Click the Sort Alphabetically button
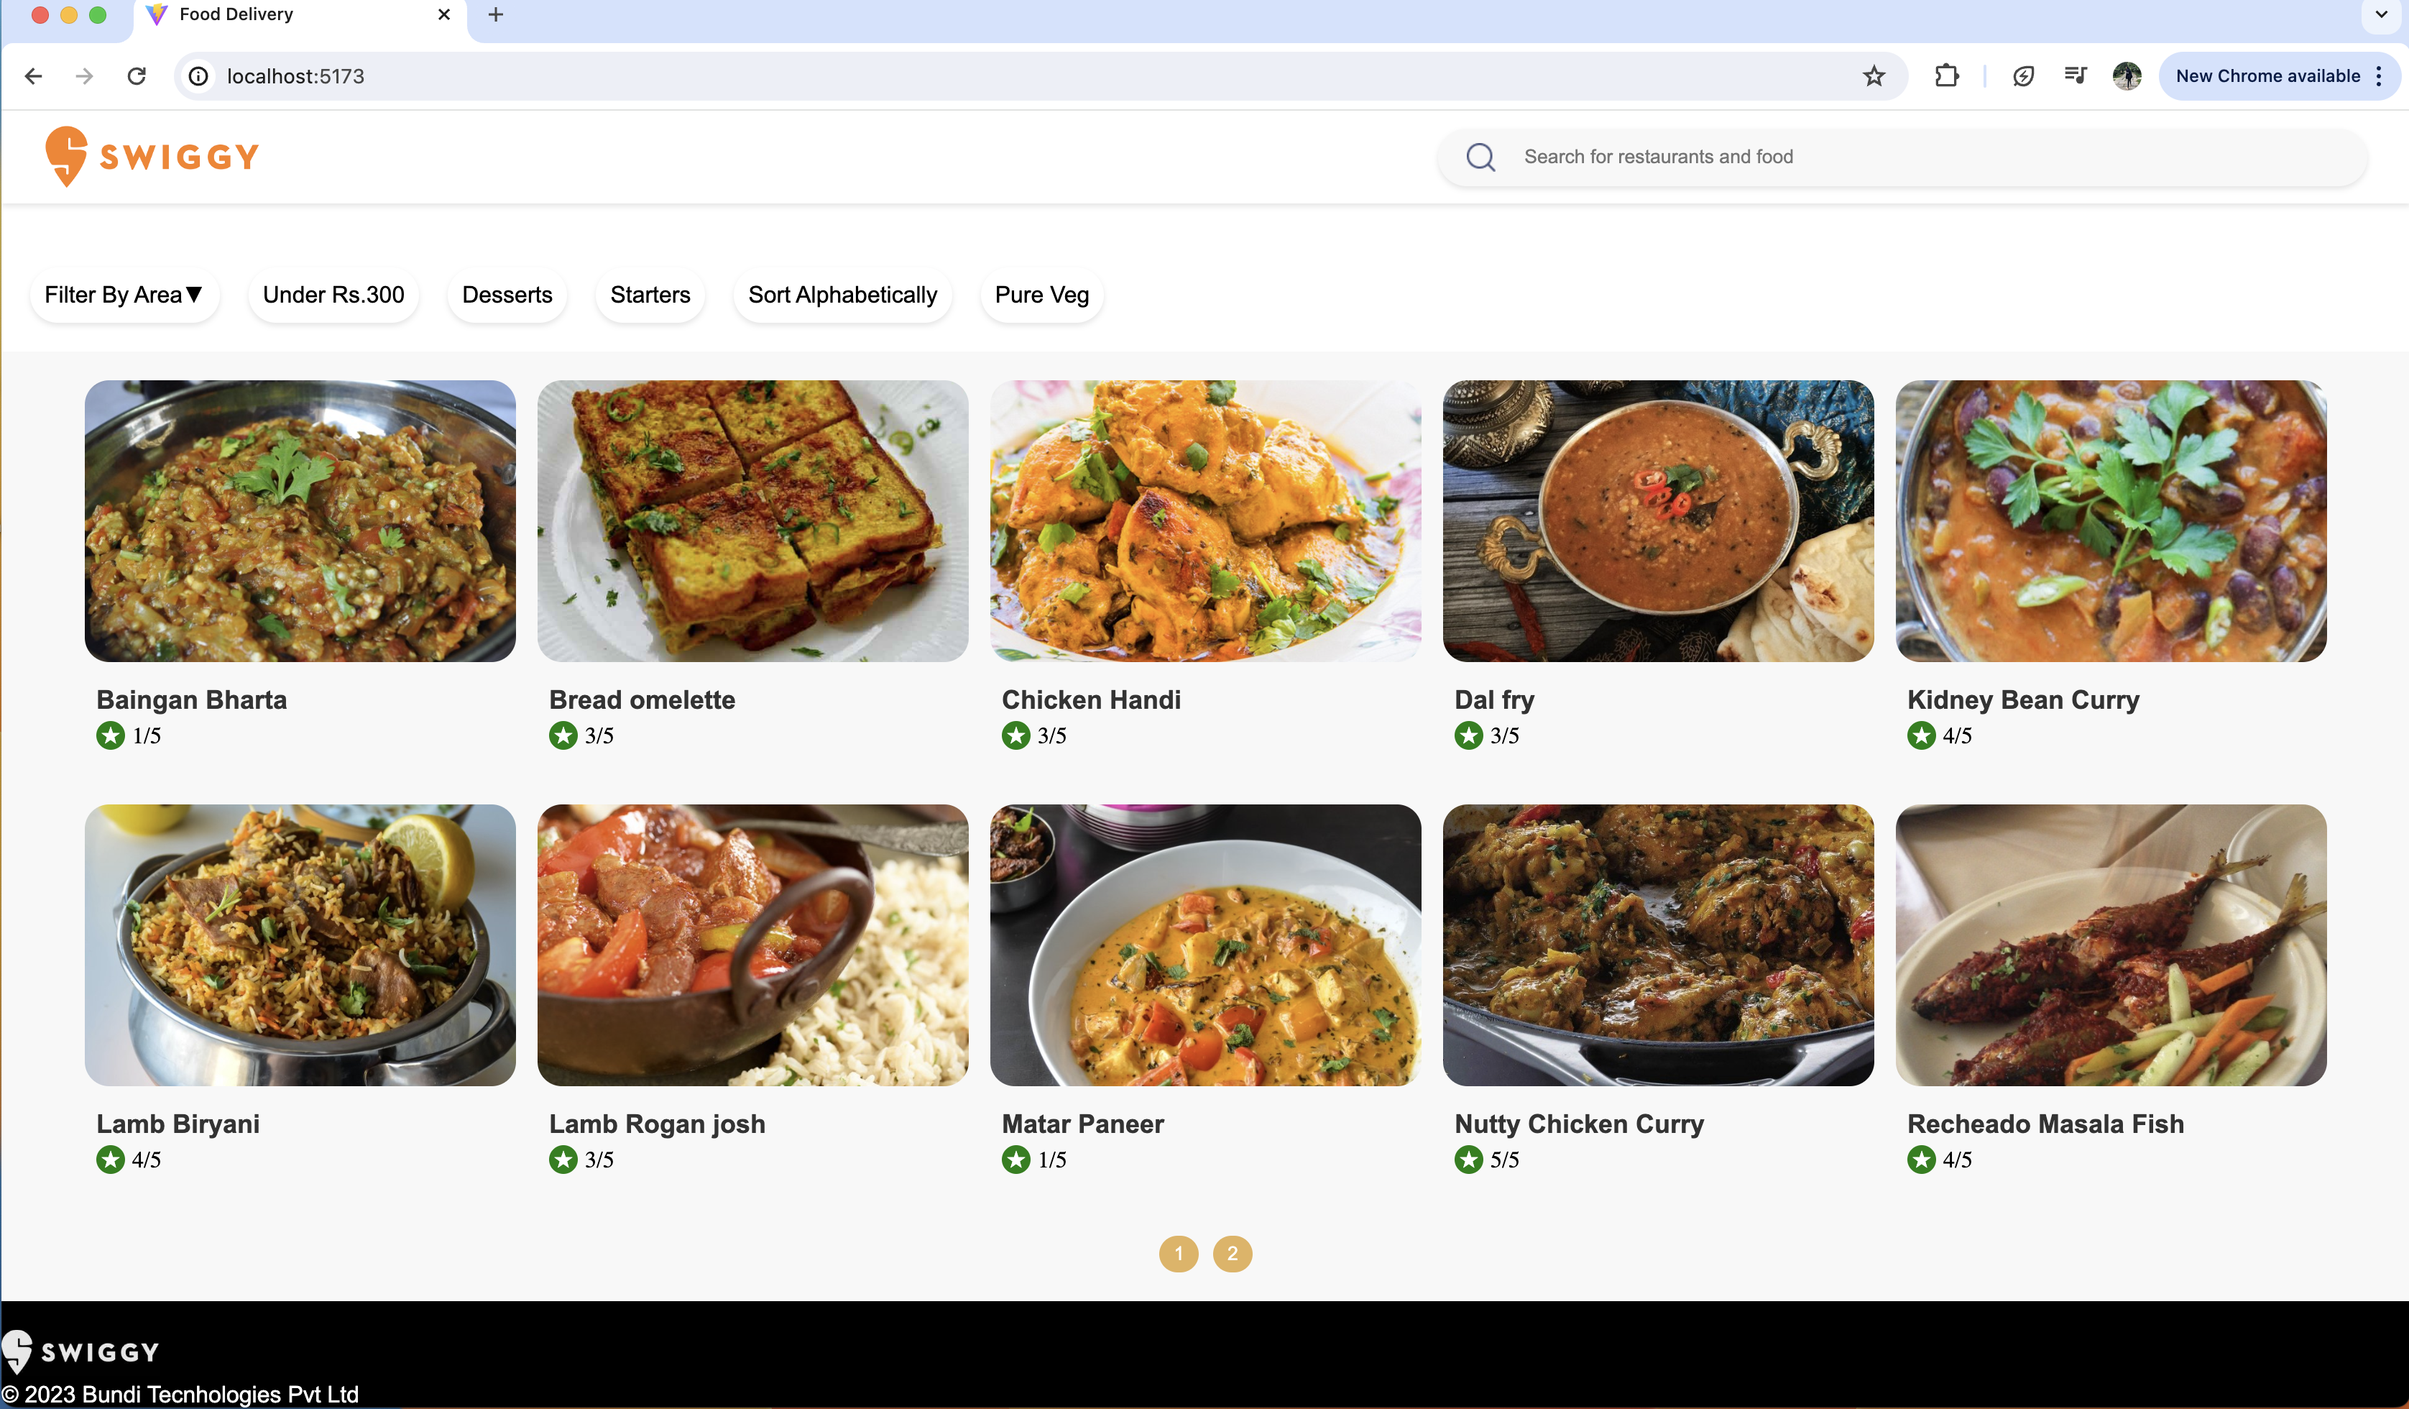Image resolution: width=2409 pixels, height=1409 pixels. point(842,295)
